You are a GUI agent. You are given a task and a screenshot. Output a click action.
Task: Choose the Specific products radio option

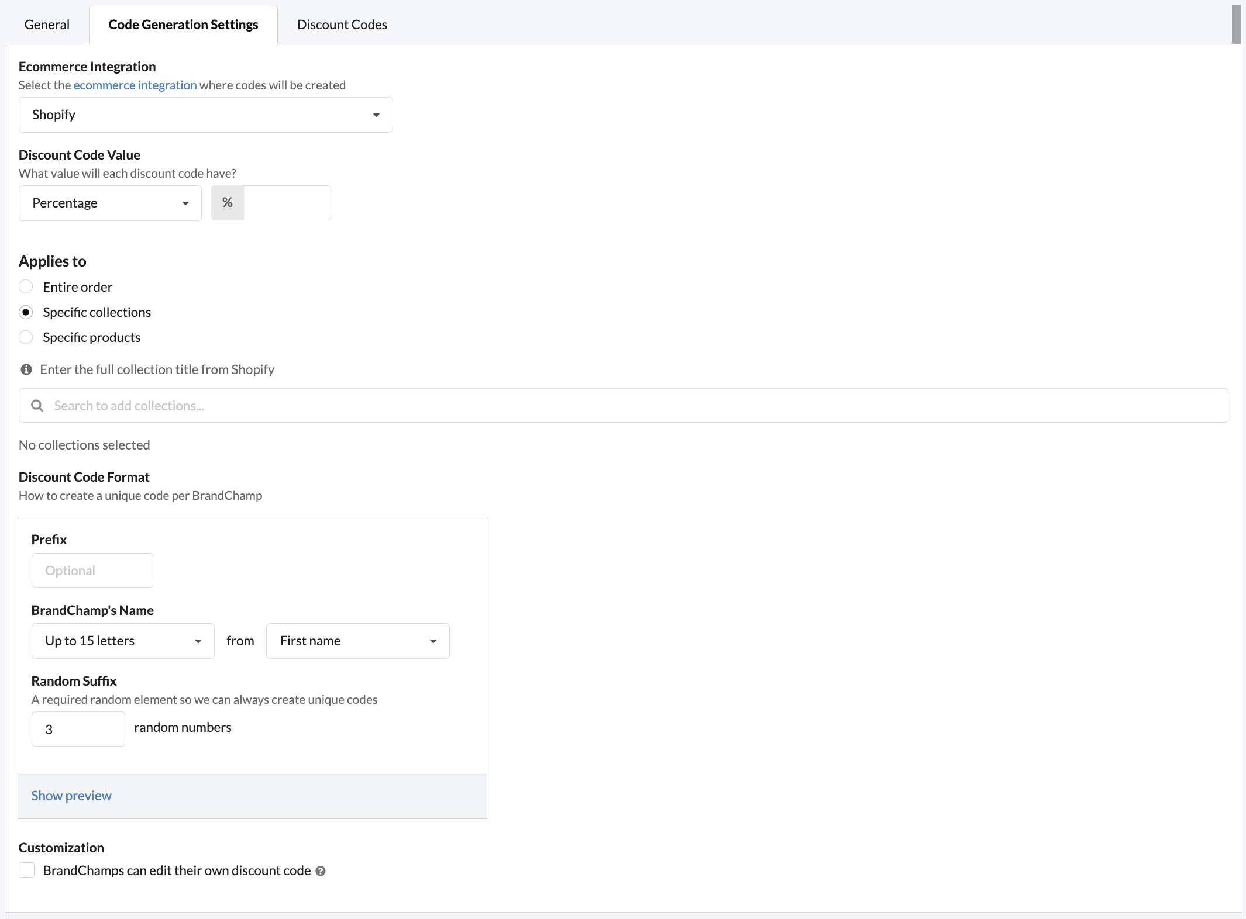coord(26,337)
